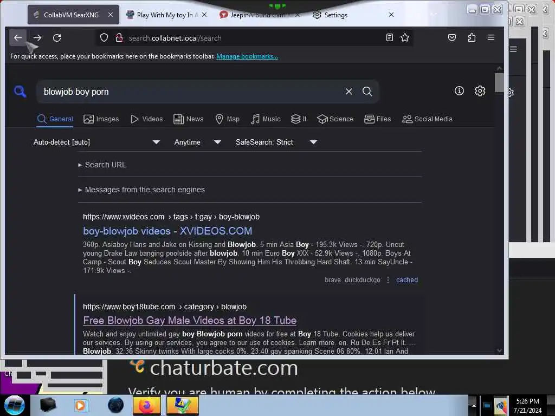Select the General search category
Screen dimensions: 555x416
click(x=55, y=119)
